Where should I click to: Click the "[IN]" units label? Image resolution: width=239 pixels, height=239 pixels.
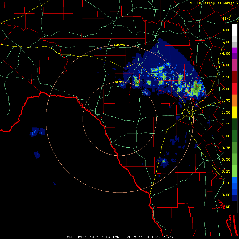227,18
